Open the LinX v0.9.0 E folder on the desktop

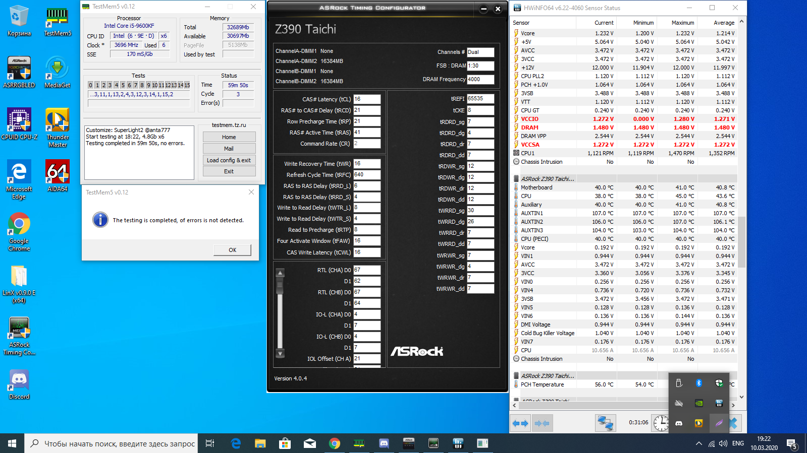(19, 283)
